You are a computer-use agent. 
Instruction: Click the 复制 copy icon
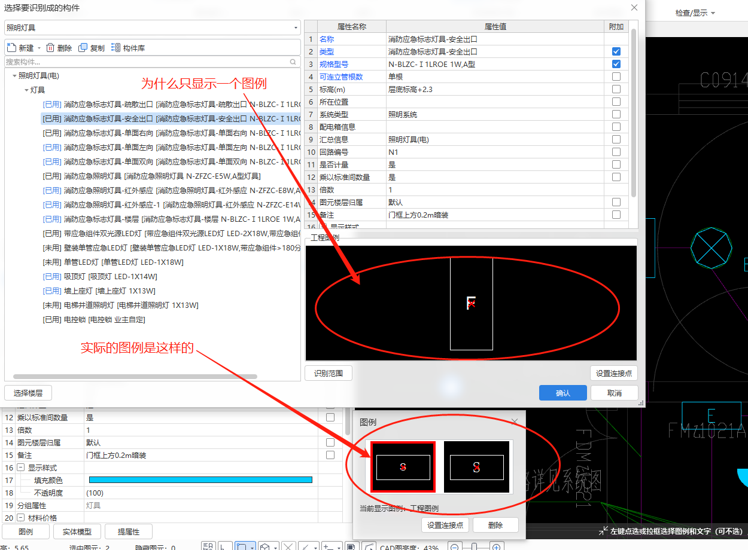click(x=83, y=48)
